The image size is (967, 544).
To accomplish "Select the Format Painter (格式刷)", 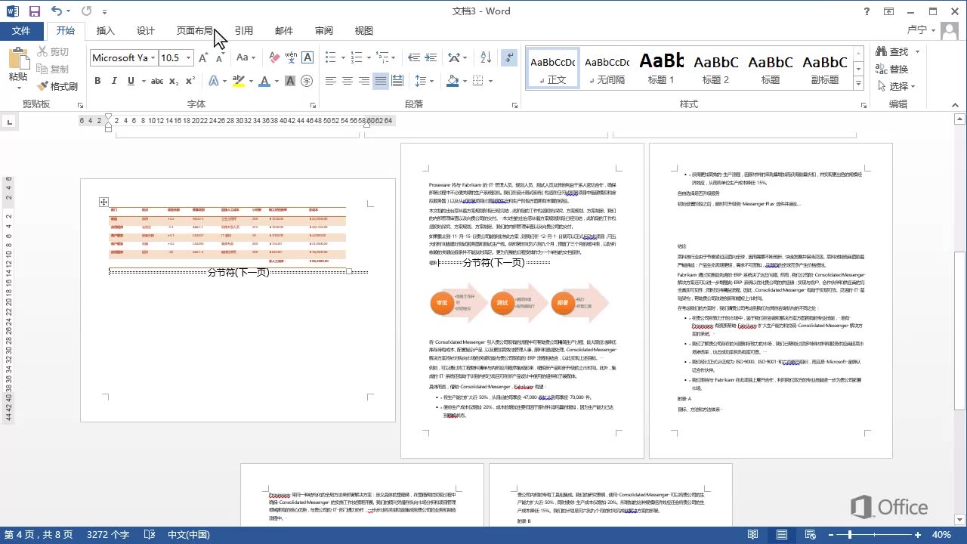I will coord(57,86).
